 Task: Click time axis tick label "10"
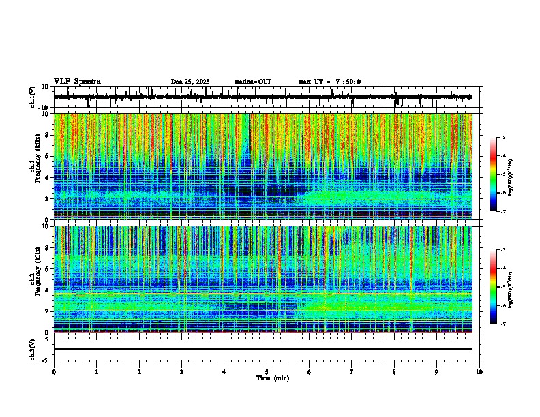479,372
